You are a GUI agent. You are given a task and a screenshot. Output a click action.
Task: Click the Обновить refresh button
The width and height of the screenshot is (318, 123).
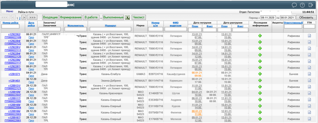coord(307,18)
